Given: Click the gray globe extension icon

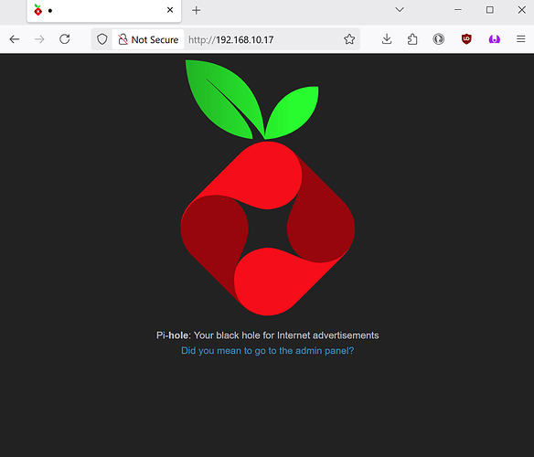Looking at the screenshot, I should click(439, 39).
